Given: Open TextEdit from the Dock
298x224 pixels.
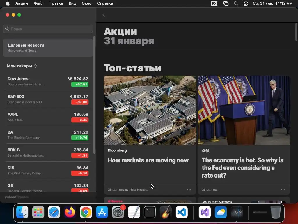Looking at the screenshot, I should coord(134,212).
